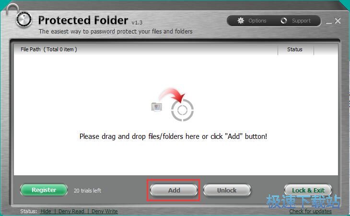Open the Check for updates link
The image size is (350, 216).
coord(310,211)
